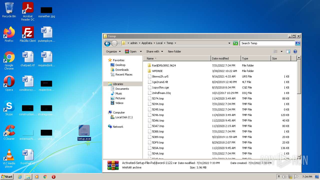Viewport: 320px width, 180px height.
Task: Open Internet Explorer from the taskbar
Action: 20,177
